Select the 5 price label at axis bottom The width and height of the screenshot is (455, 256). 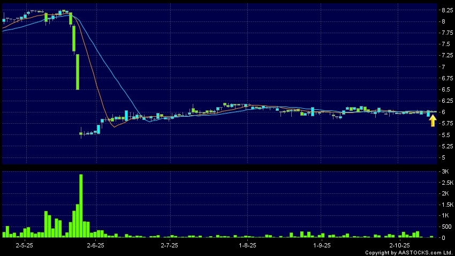tap(443, 157)
